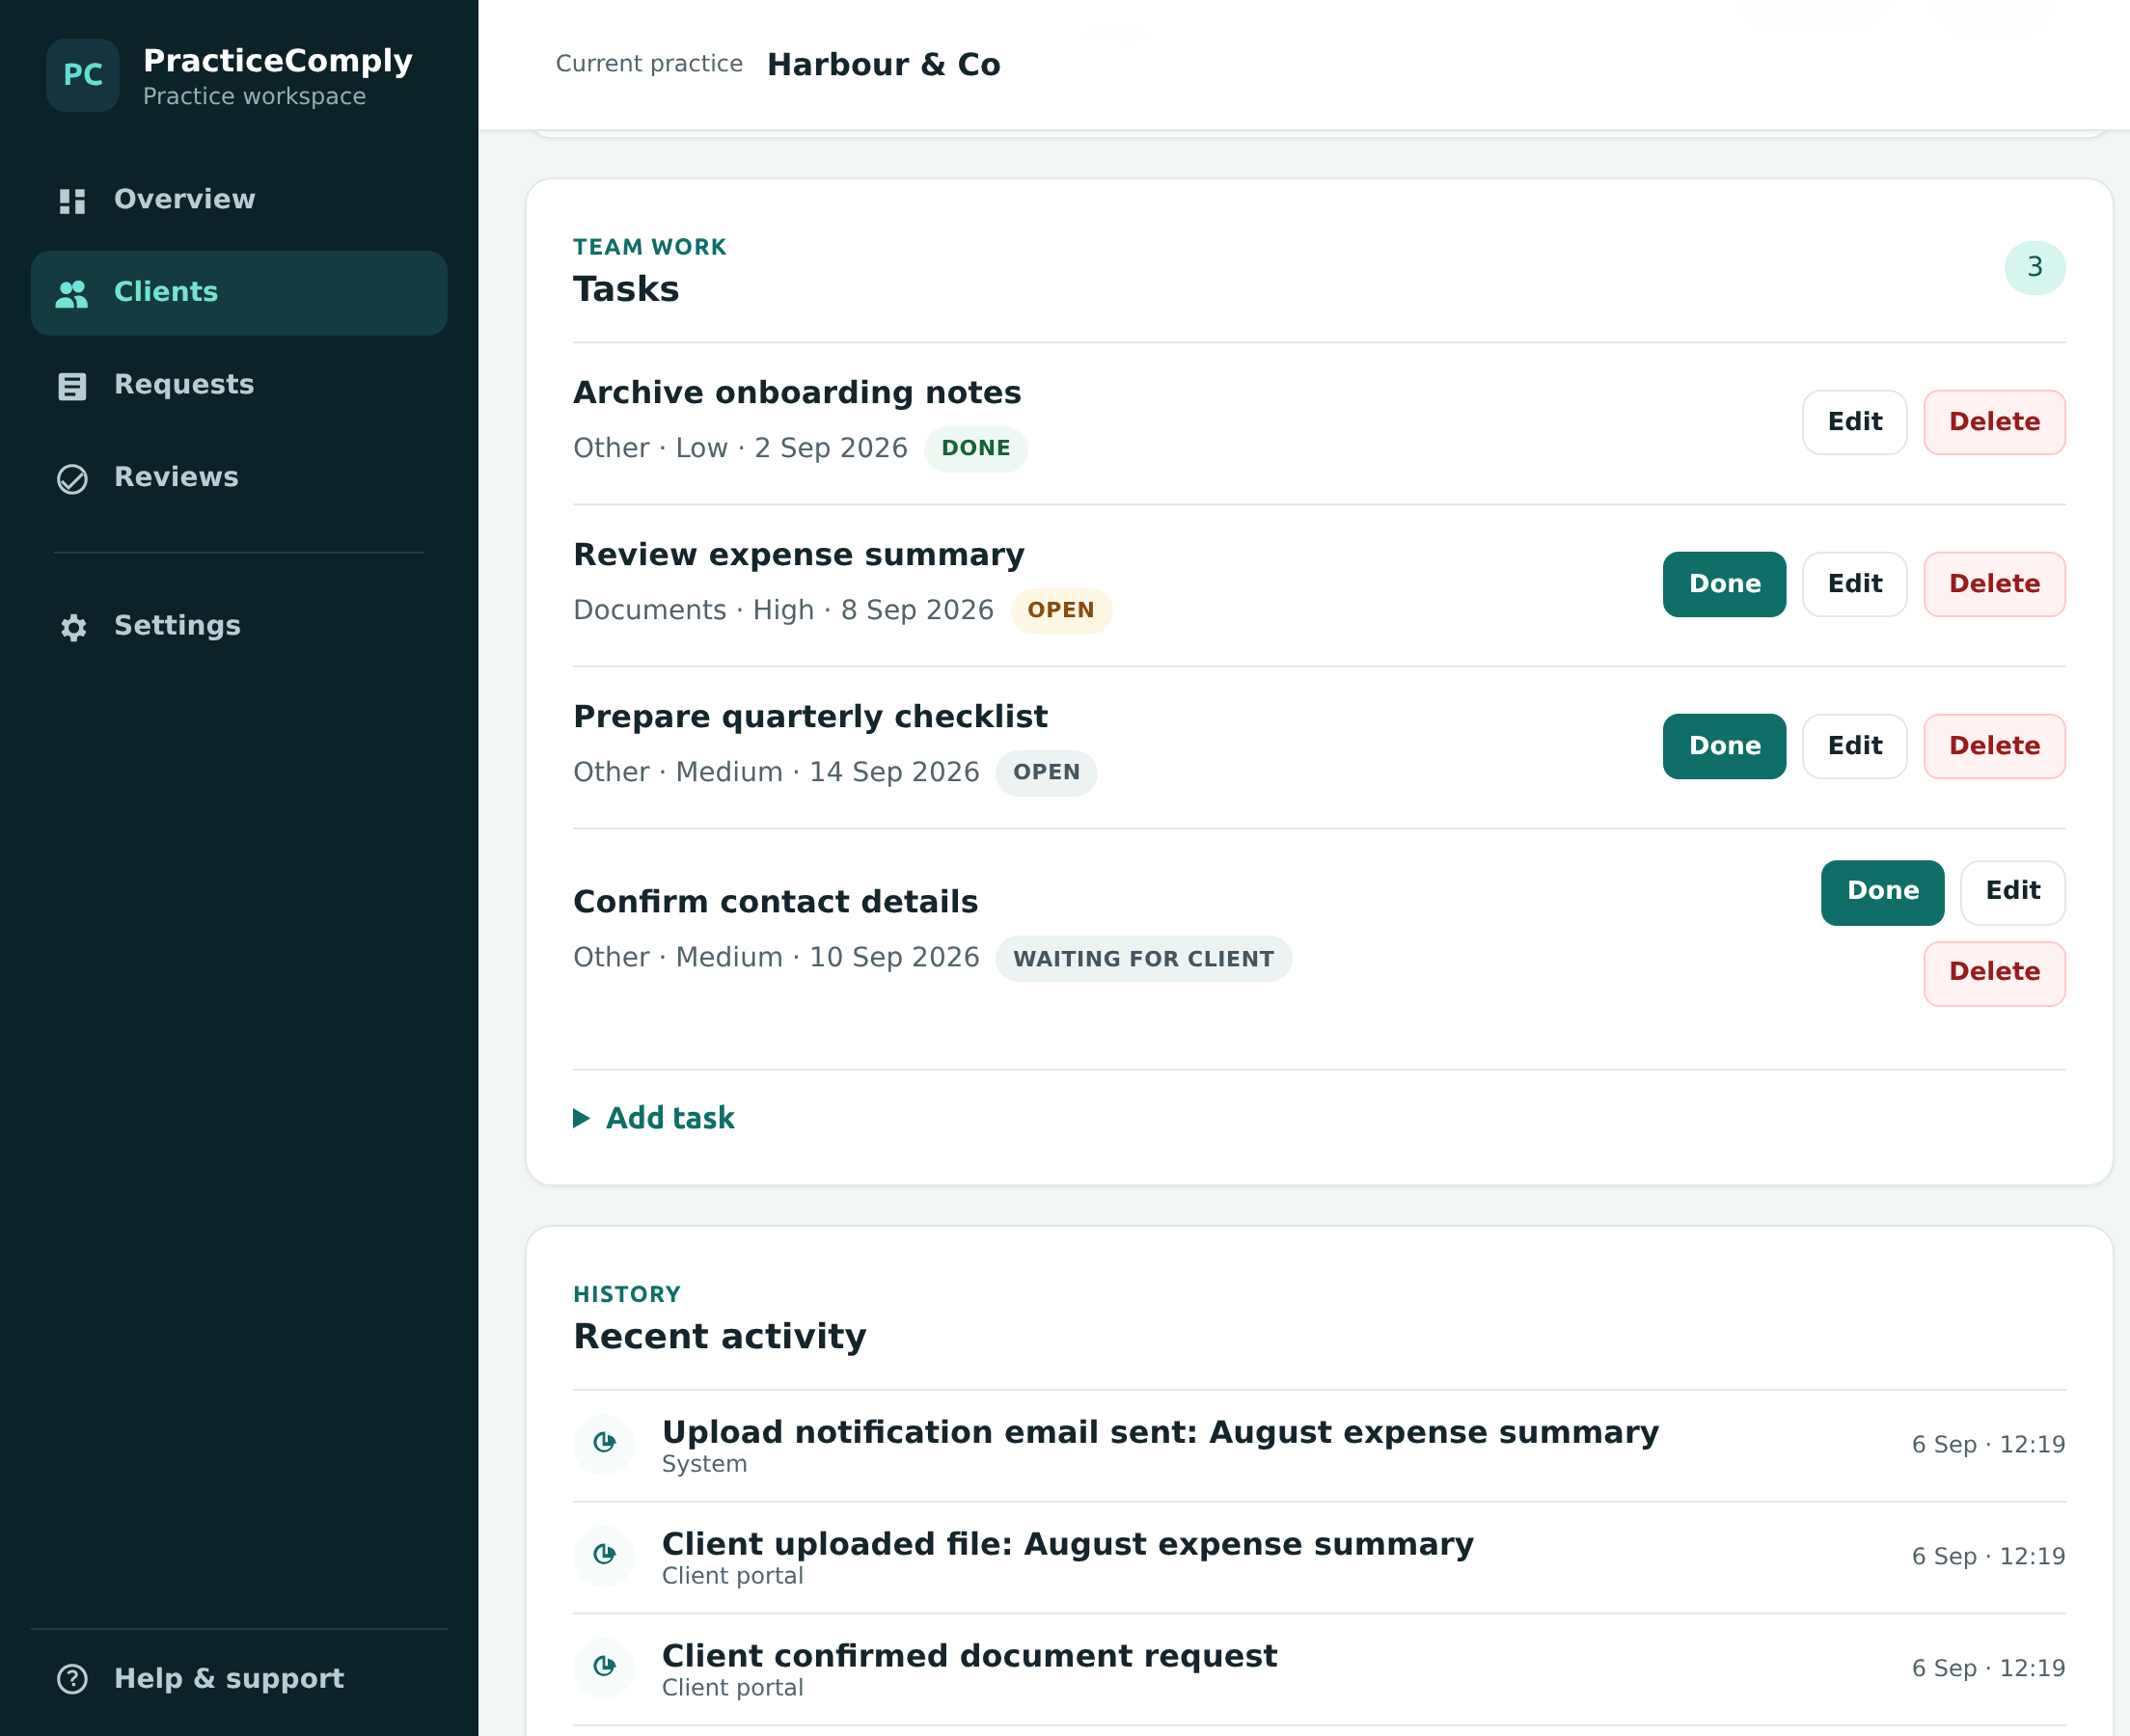This screenshot has height=1736, width=2130.
Task: Click 'Client uploaded file: August expense summary'
Action: (x=1068, y=1544)
